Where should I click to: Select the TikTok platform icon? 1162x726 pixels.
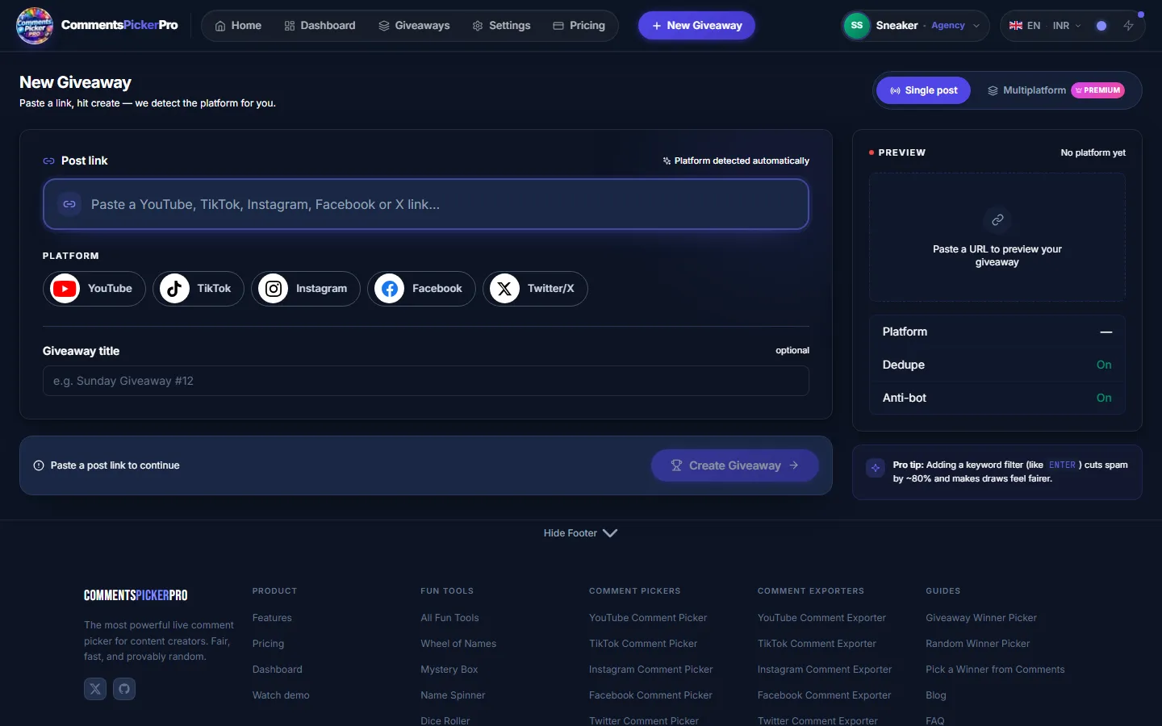click(174, 289)
